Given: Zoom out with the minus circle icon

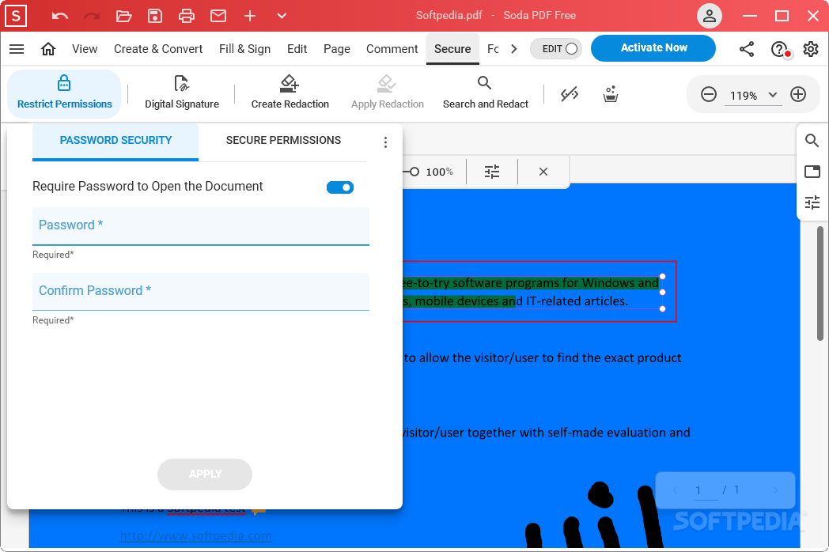Looking at the screenshot, I should (x=709, y=95).
